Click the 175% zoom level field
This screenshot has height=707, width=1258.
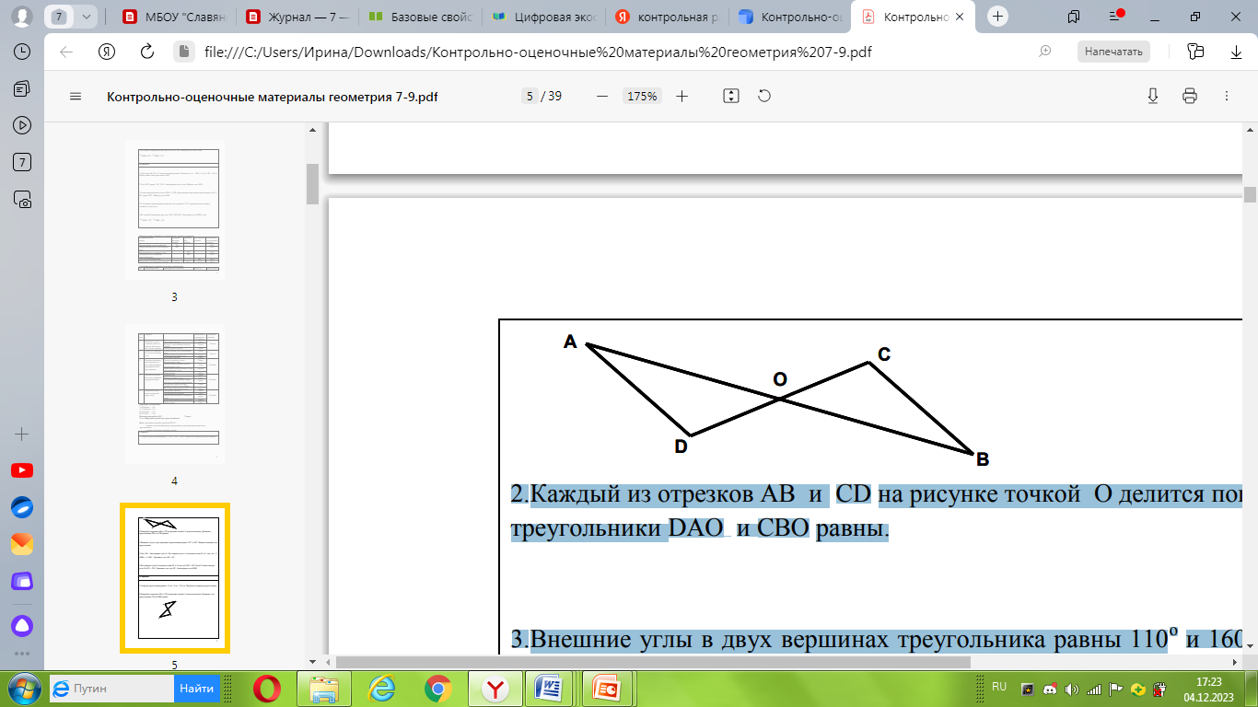tap(641, 96)
